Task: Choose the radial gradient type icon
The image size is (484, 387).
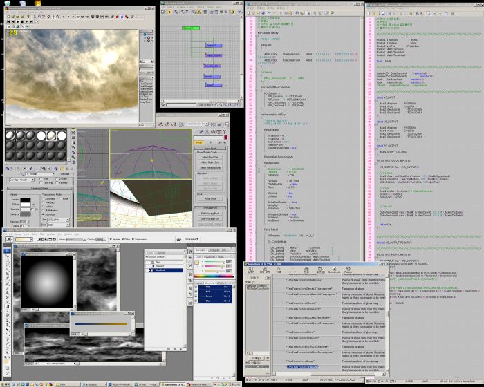Action: click(43, 240)
